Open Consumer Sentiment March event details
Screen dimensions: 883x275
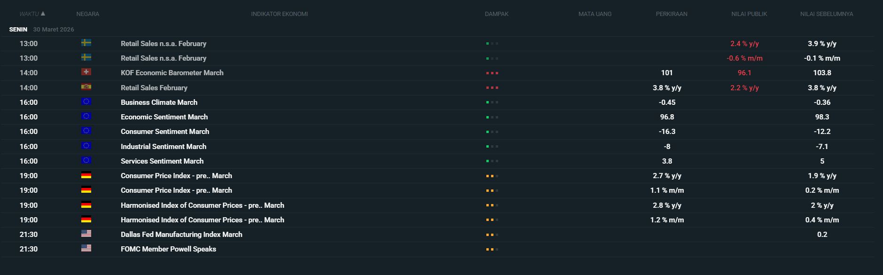tap(164, 132)
